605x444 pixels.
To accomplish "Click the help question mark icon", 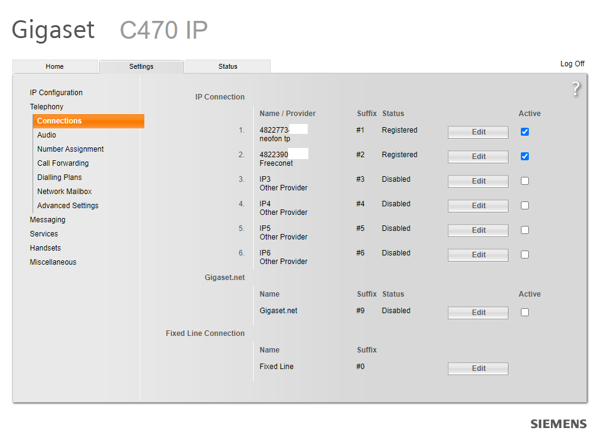I will click(575, 89).
